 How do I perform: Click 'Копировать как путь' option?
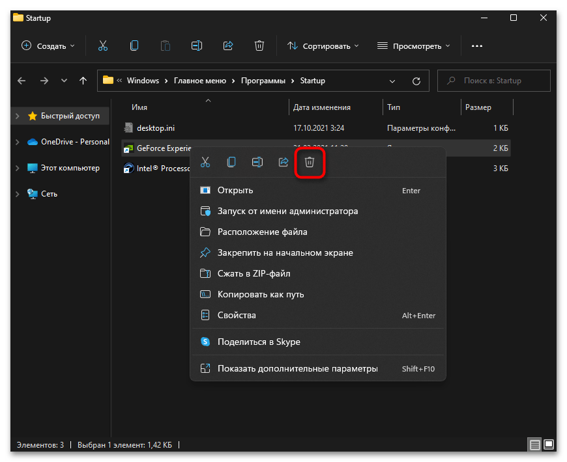click(x=261, y=294)
